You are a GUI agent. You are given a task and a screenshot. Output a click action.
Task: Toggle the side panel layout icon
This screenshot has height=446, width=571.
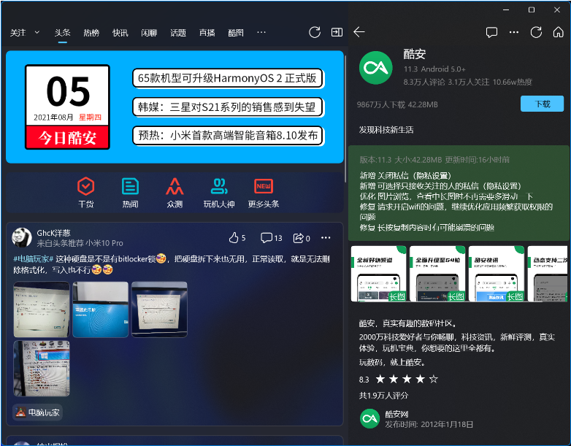click(x=337, y=32)
